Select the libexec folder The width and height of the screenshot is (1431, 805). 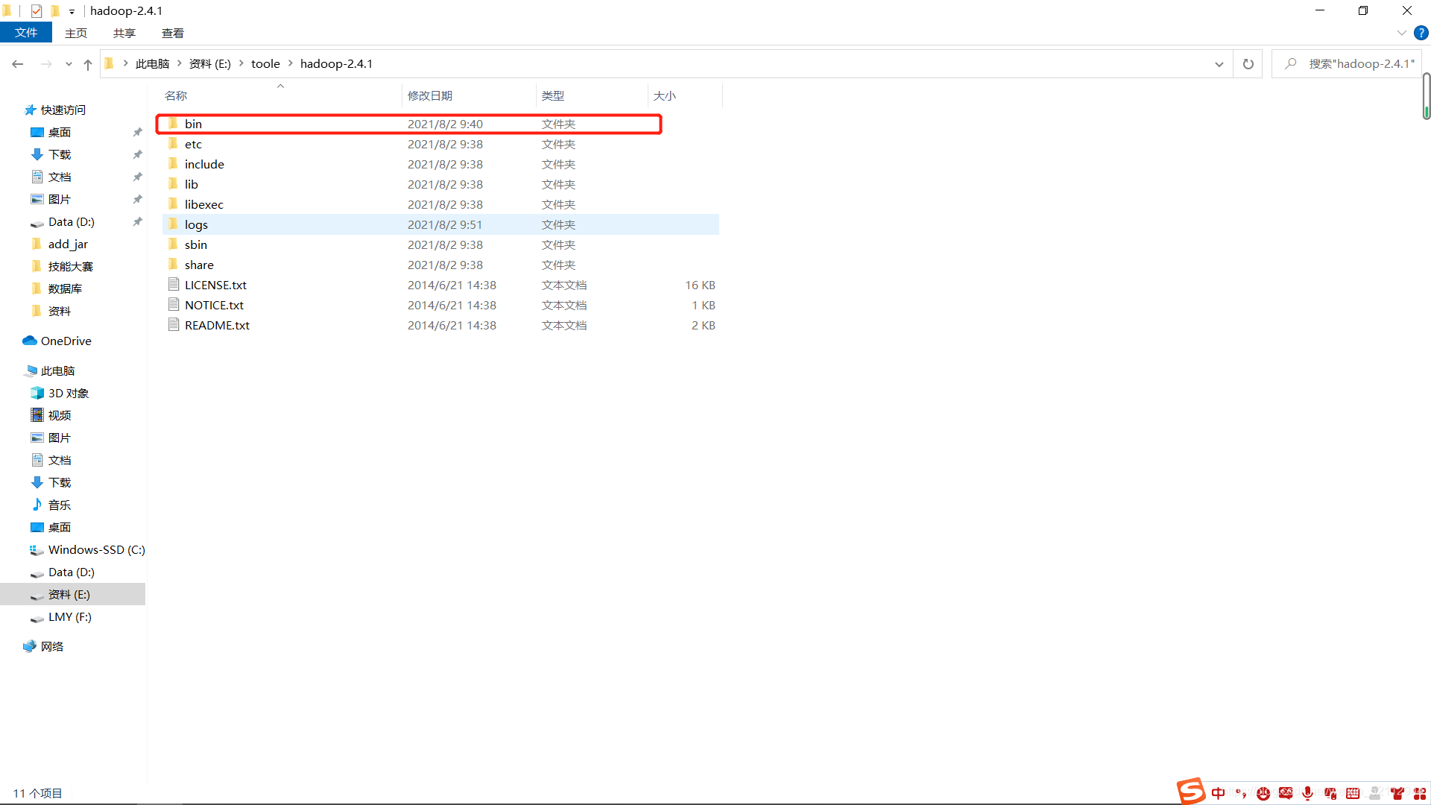point(440,204)
